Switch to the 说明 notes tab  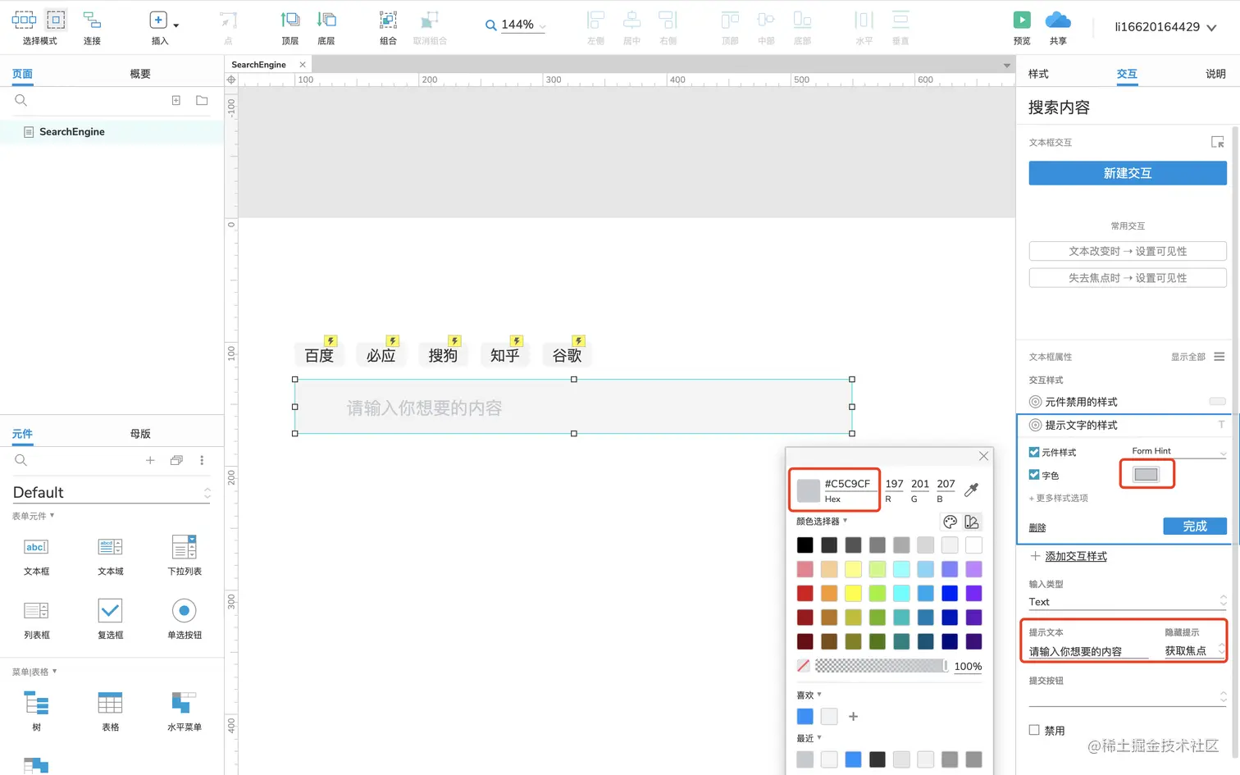[1215, 74]
